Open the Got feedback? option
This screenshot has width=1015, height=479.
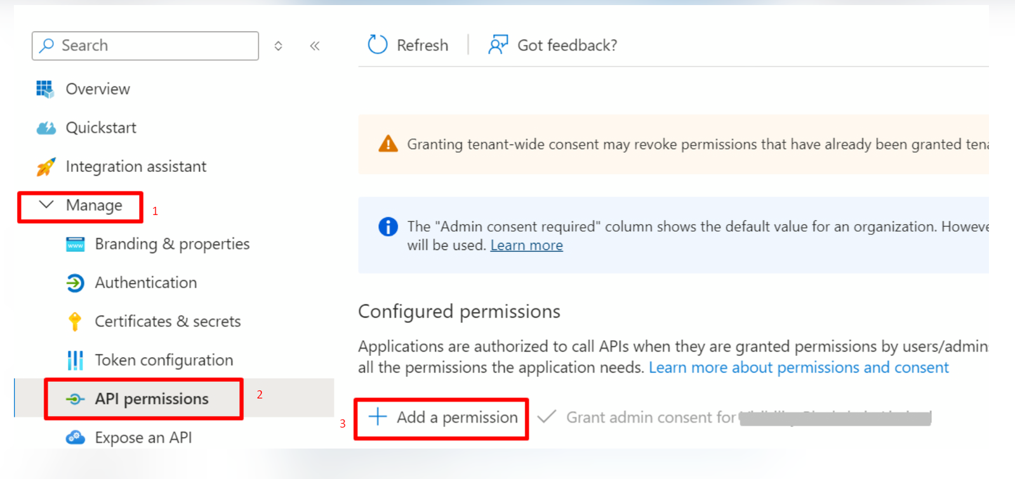[x=552, y=45]
